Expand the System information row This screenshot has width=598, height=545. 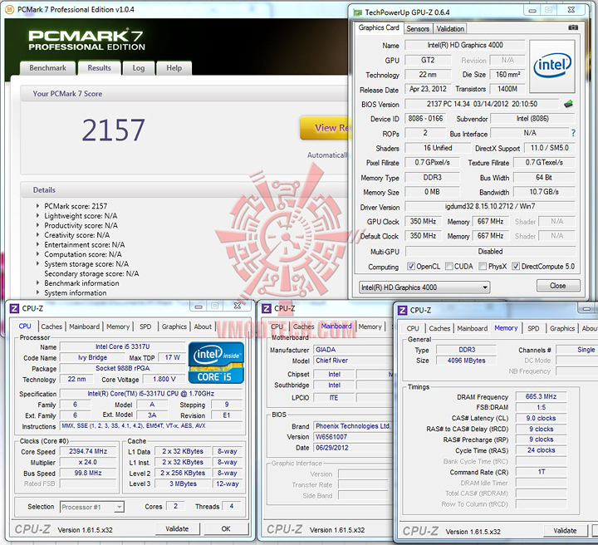(37, 293)
